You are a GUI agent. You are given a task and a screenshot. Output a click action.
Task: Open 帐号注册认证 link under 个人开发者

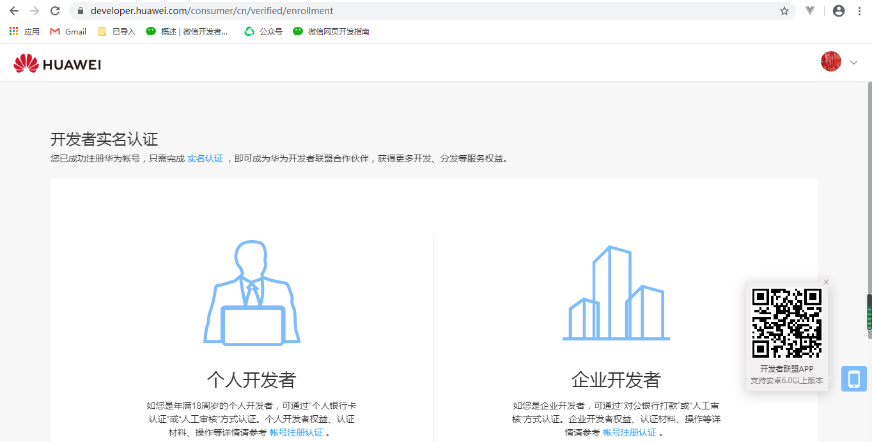(297, 432)
